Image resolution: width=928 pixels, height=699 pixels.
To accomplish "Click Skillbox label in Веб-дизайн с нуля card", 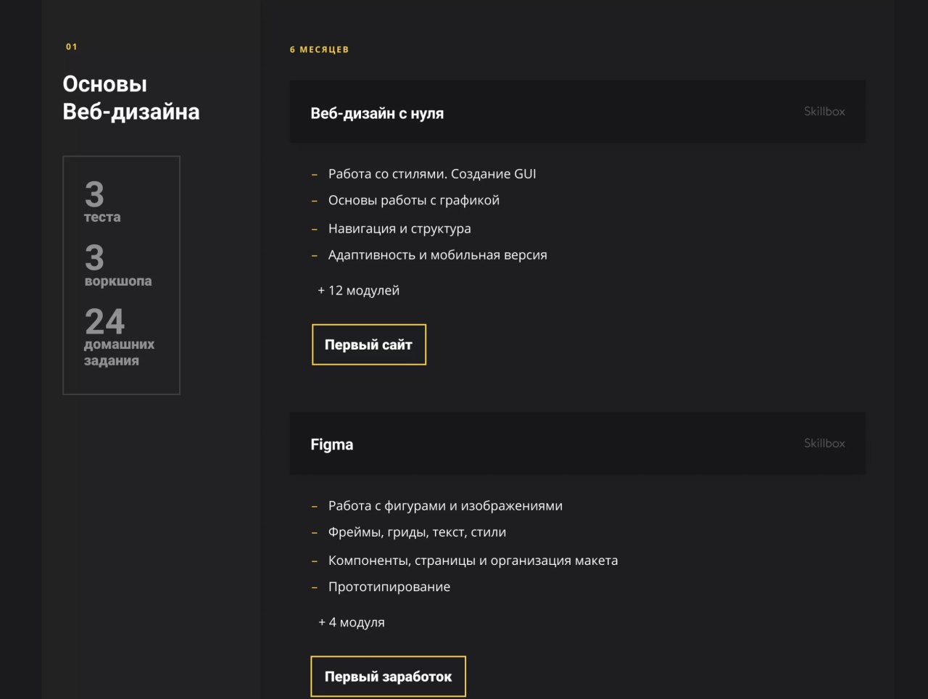I will pos(824,112).
